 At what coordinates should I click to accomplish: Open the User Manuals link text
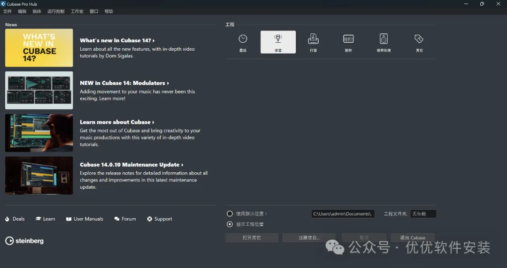(88, 219)
